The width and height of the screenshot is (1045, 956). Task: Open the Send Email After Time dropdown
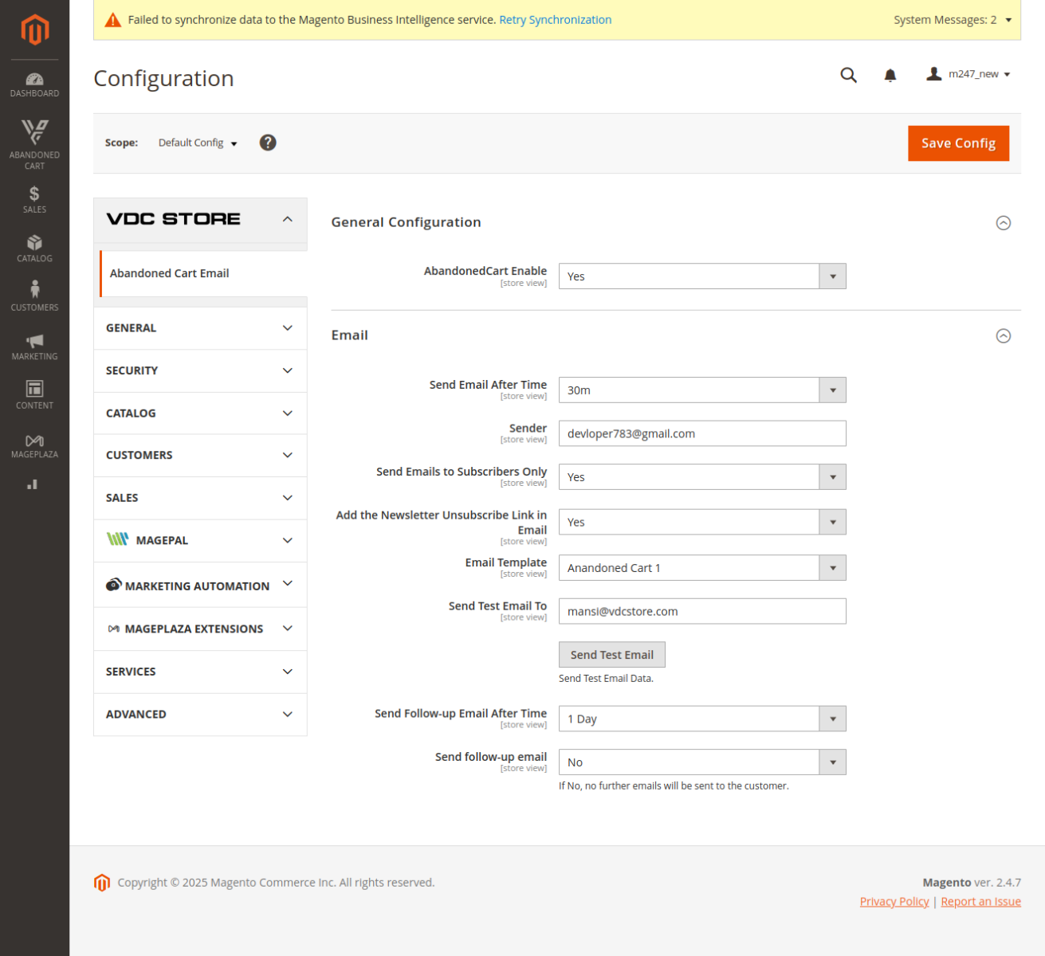click(701, 390)
